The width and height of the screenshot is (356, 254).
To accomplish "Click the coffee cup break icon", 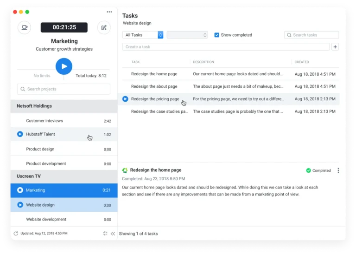I will (x=24, y=27).
